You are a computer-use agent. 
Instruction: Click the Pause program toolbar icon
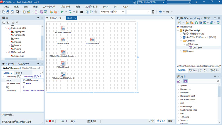tap(77, 12)
